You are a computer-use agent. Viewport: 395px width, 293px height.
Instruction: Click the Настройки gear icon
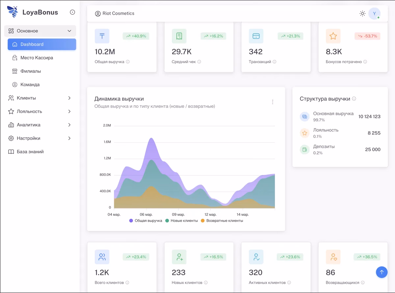(11, 138)
